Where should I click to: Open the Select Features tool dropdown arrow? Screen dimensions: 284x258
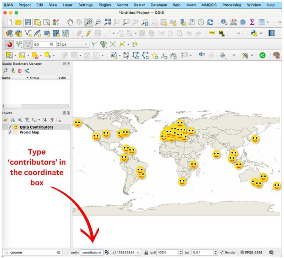click(15, 55)
